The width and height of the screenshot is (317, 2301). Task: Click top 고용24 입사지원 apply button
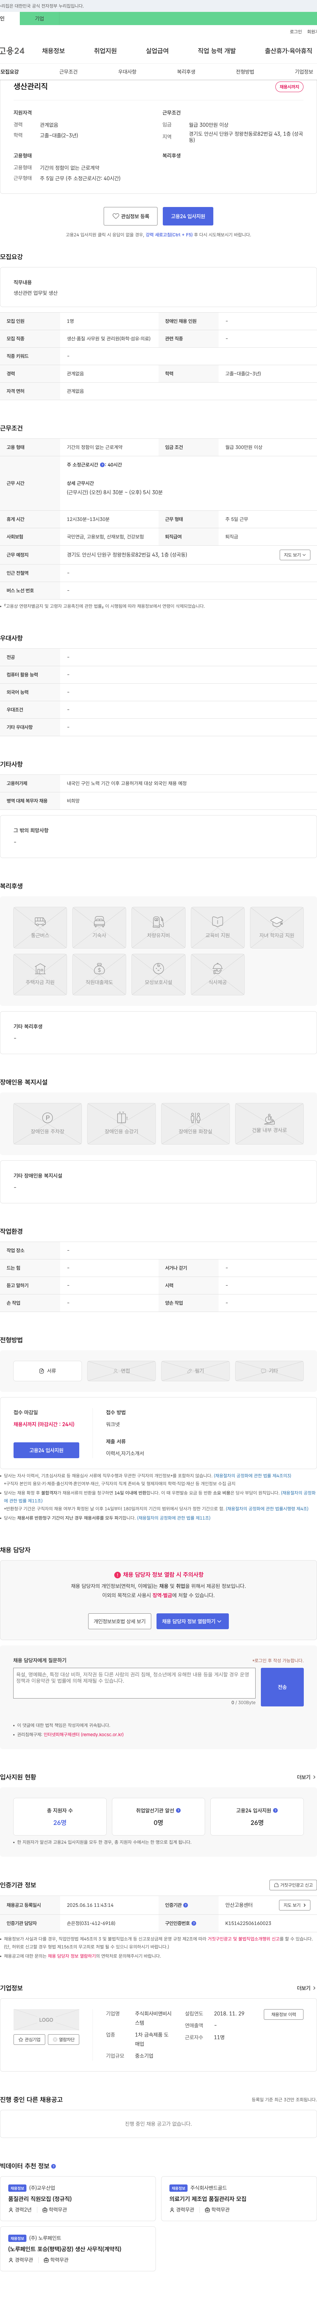click(x=188, y=216)
